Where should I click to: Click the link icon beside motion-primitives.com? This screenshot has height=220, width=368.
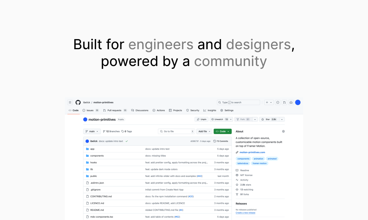(237, 152)
